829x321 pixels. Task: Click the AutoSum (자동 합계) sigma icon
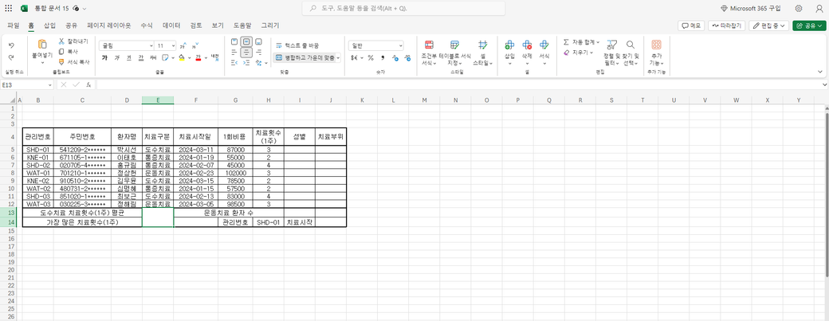tap(567, 41)
